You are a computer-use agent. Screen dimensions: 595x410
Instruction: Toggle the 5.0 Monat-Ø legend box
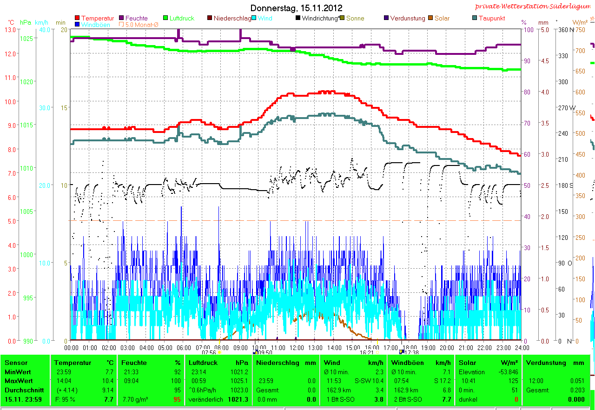click(x=122, y=25)
